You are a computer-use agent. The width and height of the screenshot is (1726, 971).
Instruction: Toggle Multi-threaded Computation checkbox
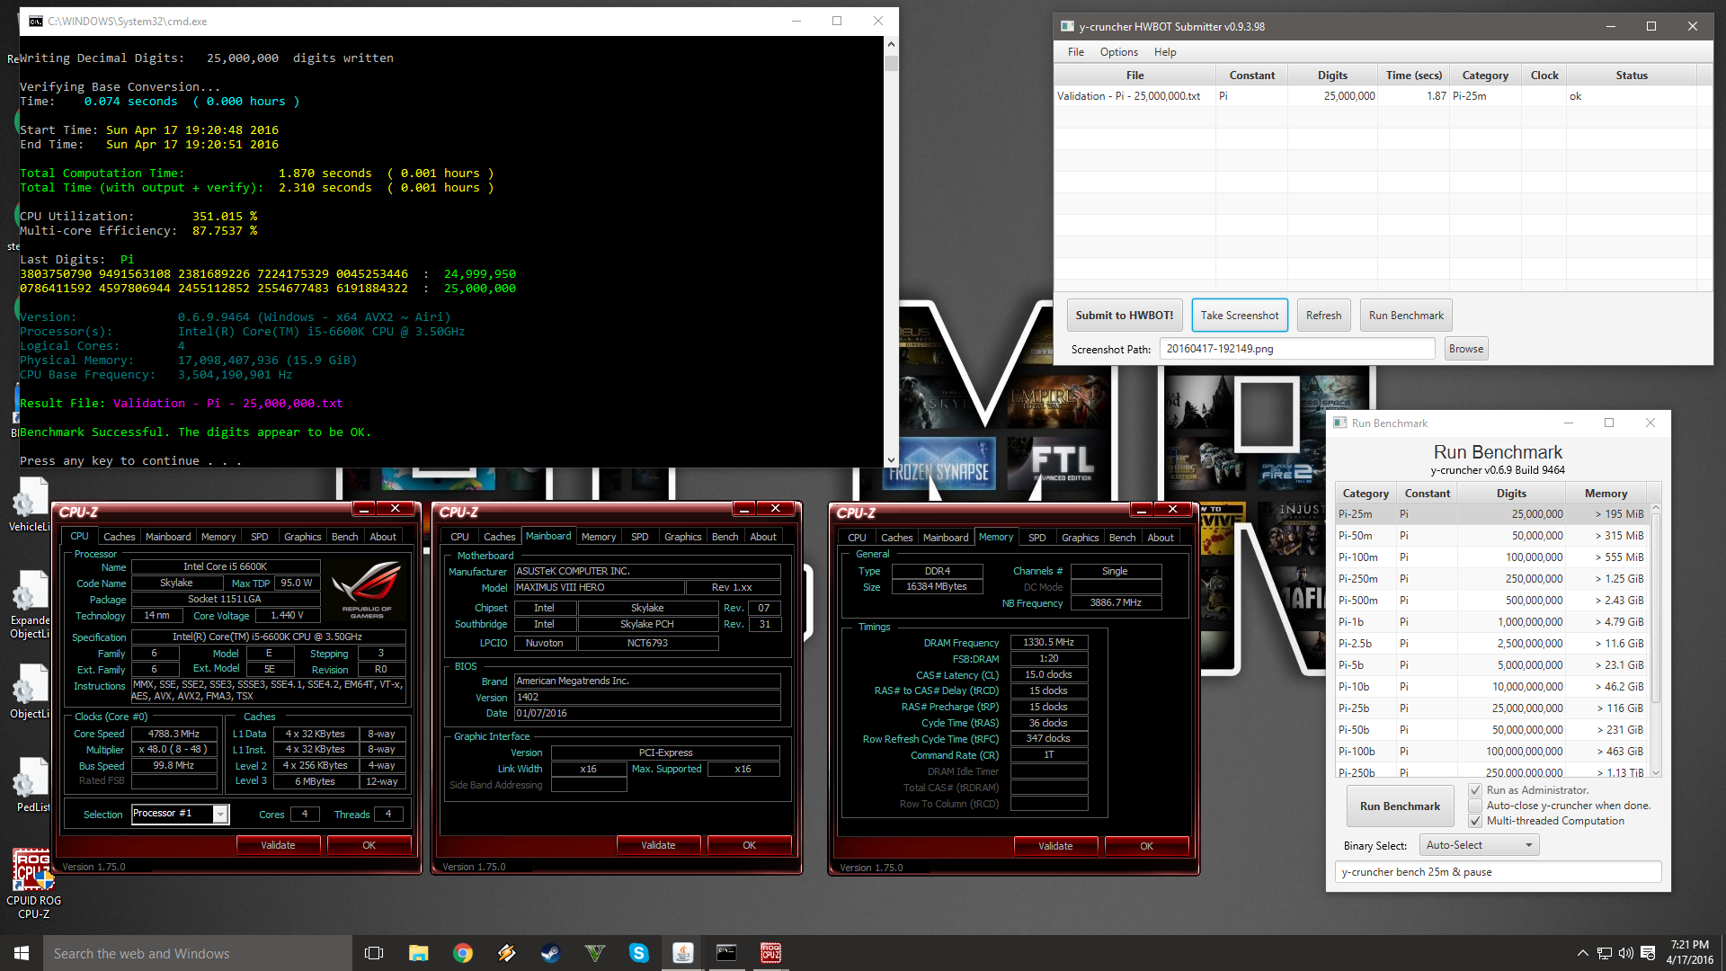coord(1475,821)
